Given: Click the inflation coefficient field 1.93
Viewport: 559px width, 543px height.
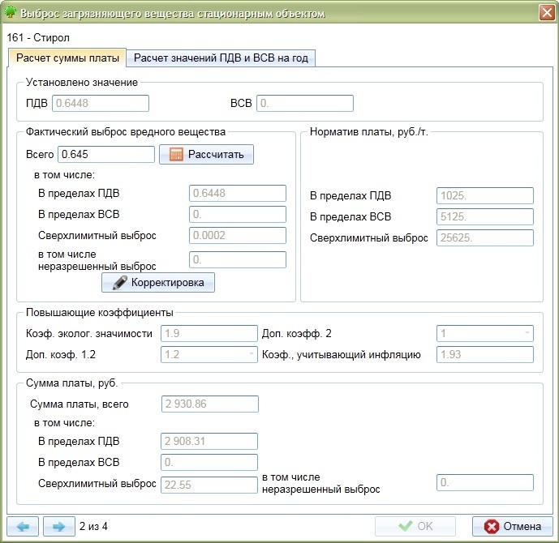Looking at the screenshot, I should coord(485,354).
